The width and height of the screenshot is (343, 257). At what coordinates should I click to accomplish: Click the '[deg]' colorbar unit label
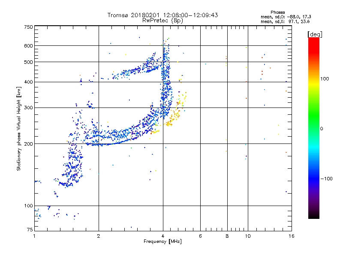[x=315, y=34]
